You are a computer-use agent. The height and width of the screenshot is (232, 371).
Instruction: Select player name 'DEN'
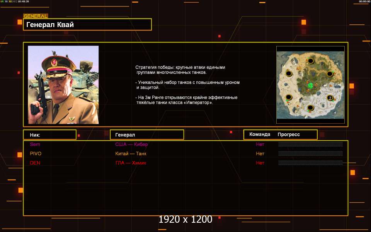pos(35,163)
